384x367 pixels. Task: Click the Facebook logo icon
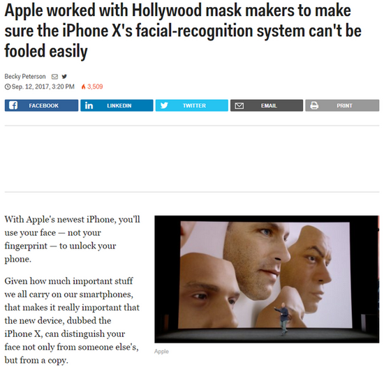tap(13, 105)
